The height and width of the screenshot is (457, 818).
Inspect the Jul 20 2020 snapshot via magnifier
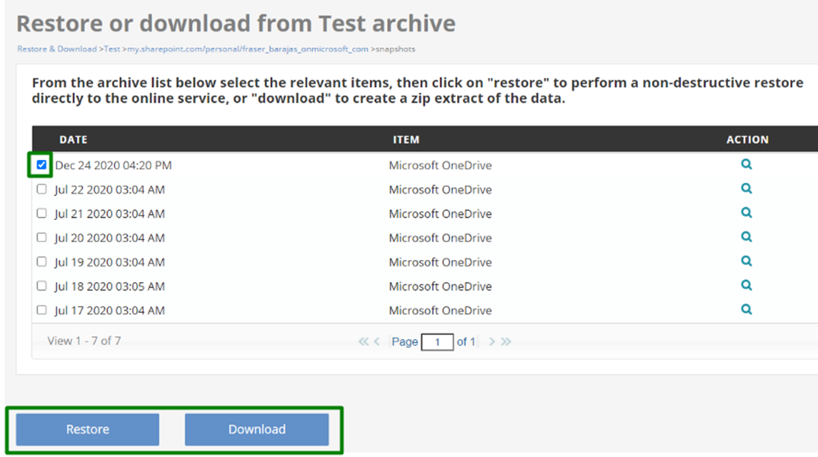pos(747,237)
